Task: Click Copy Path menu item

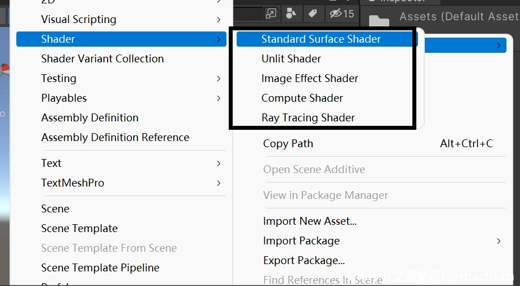Action: click(x=288, y=144)
